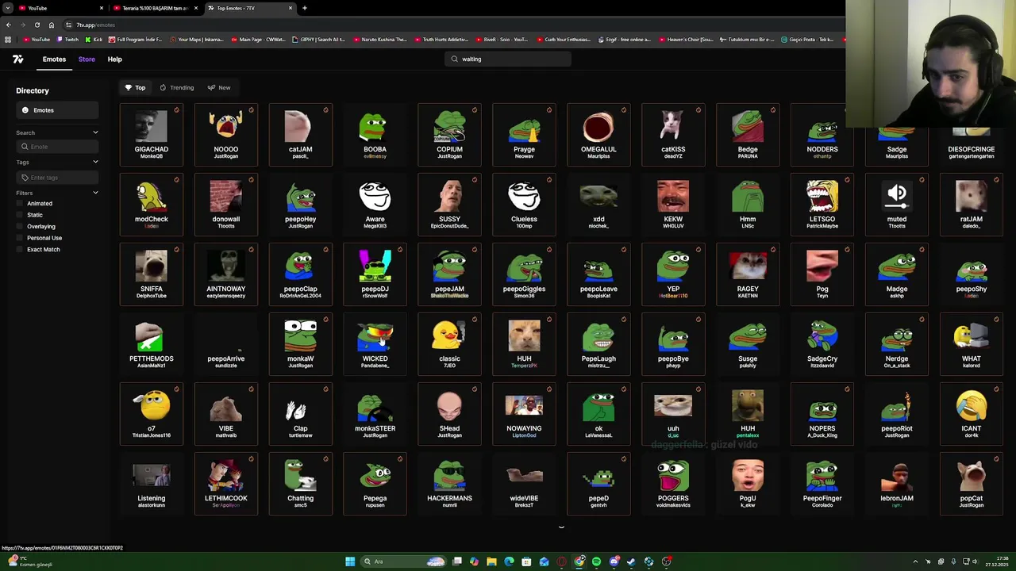Open the modCheck emote card

(x=151, y=205)
